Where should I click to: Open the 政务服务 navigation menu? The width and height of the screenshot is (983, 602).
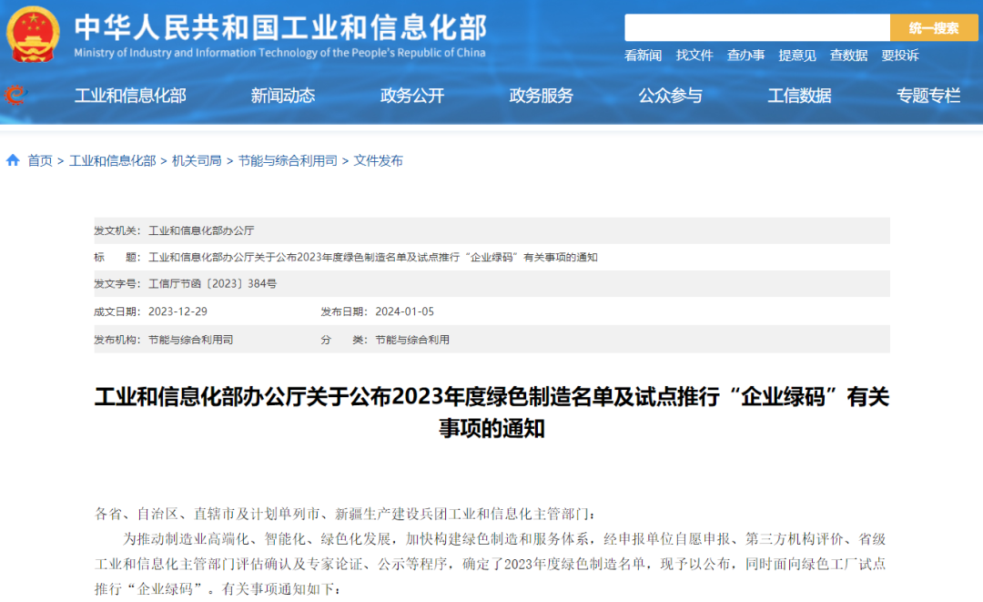pos(541,96)
